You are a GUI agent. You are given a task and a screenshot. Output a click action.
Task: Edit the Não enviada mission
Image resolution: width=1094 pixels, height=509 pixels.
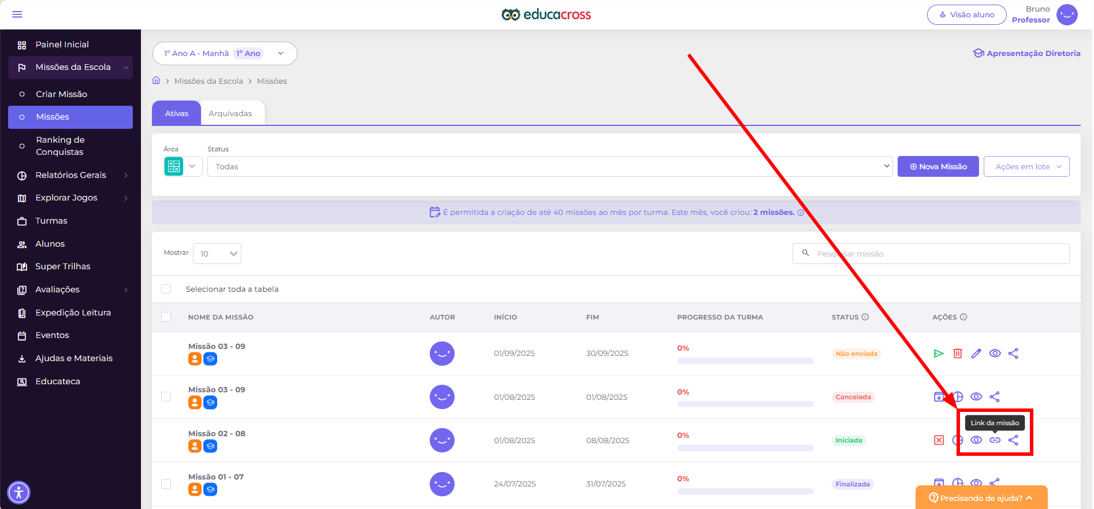[x=976, y=354]
